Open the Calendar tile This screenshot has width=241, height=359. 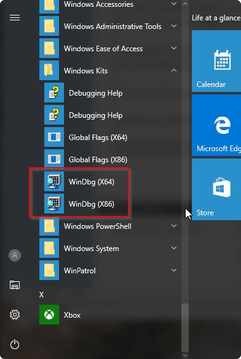216,61
